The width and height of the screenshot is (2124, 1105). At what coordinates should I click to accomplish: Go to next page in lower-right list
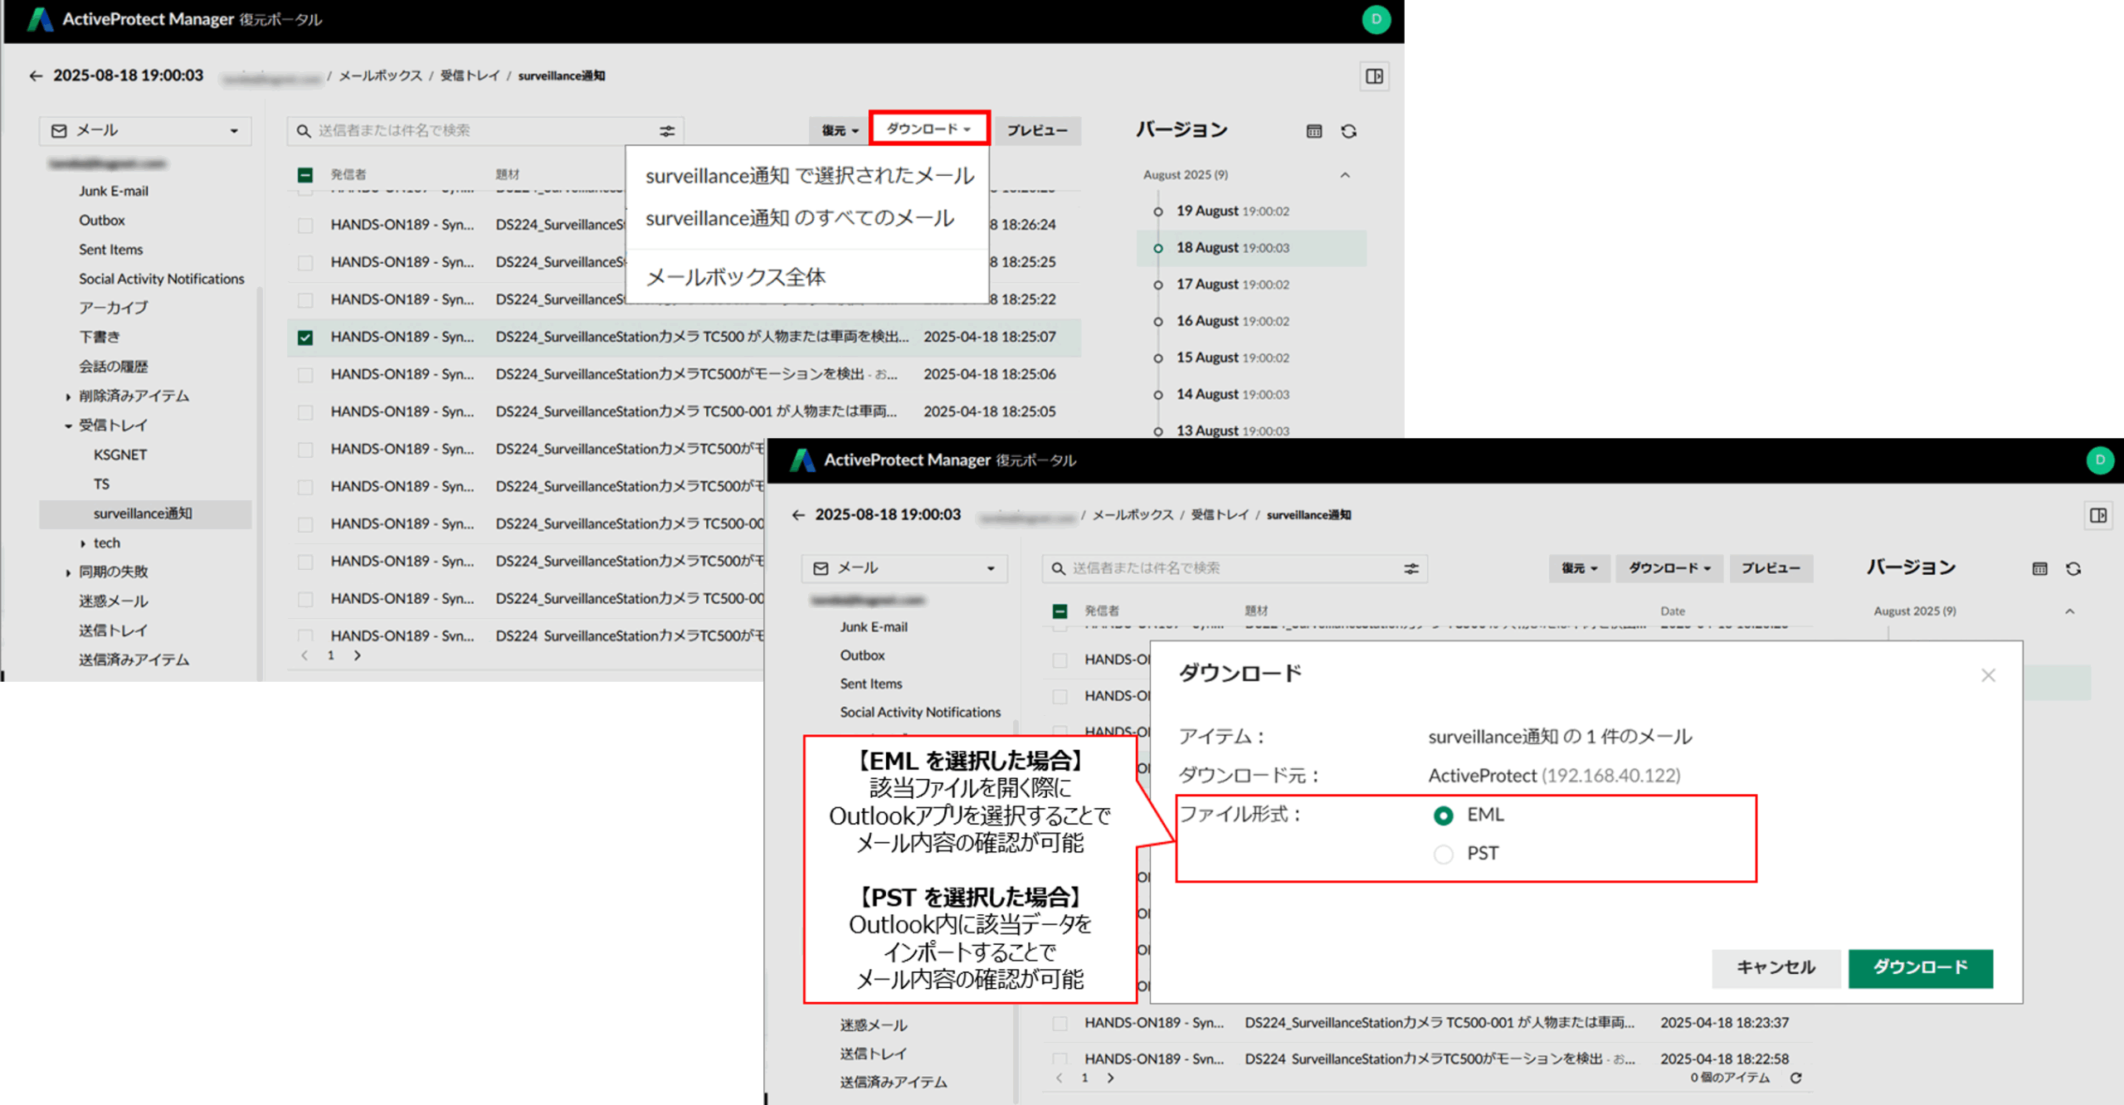(x=1111, y=1078)
